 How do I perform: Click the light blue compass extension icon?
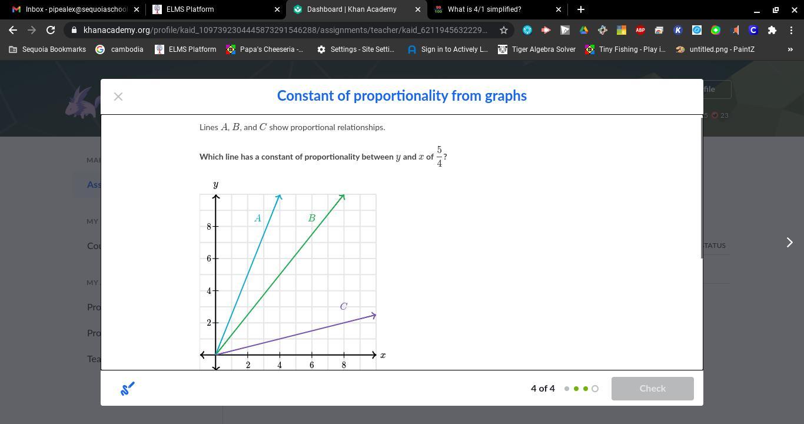coord(697,30)
